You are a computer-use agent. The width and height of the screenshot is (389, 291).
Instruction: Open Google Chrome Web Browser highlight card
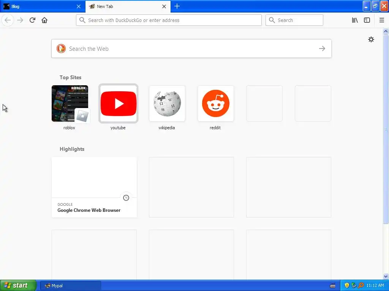(94, 187)
